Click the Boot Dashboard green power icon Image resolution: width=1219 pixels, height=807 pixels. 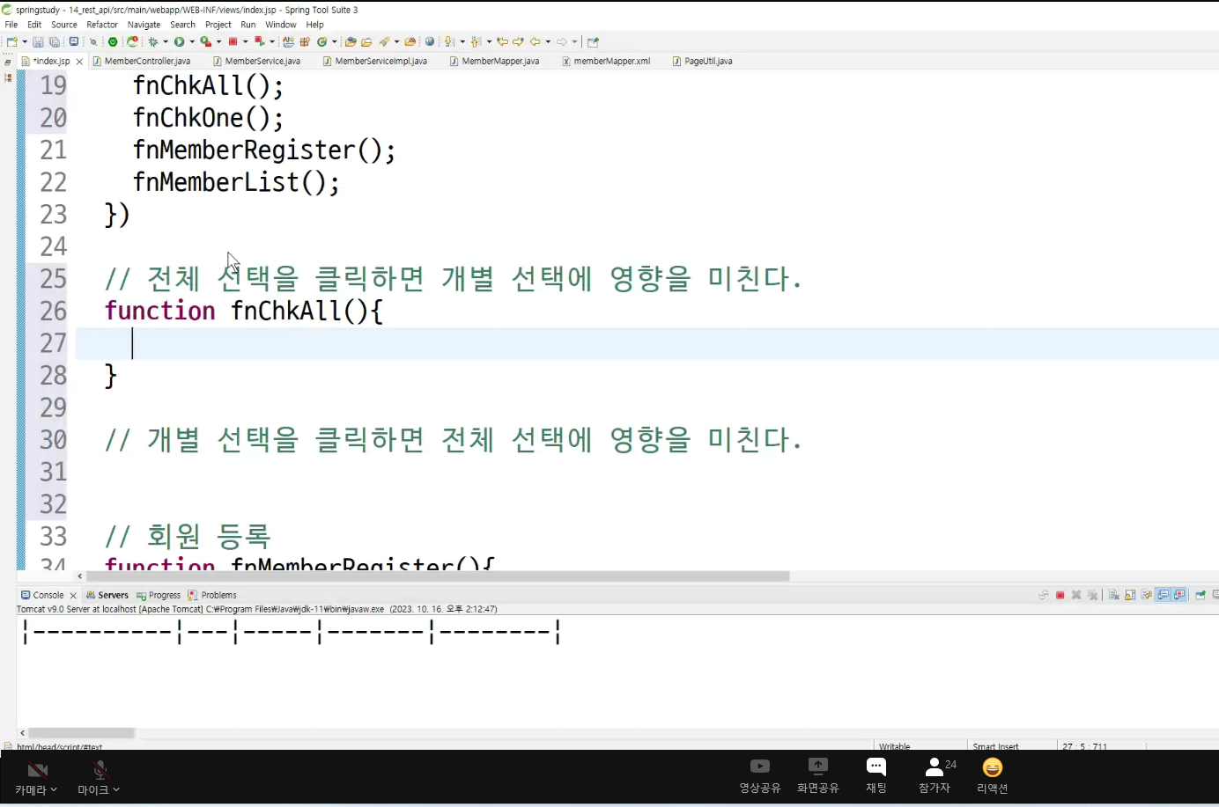click(x=113, y=41)
